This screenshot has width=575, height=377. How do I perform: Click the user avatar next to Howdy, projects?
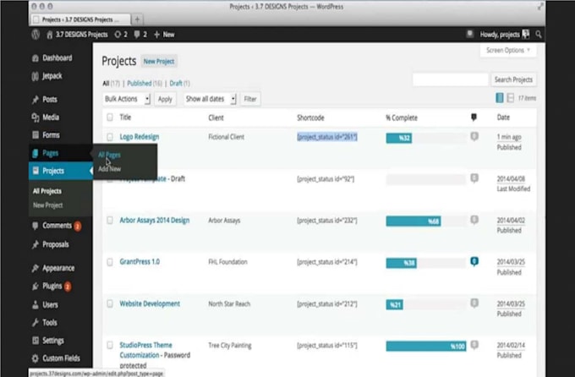[526, 34]
